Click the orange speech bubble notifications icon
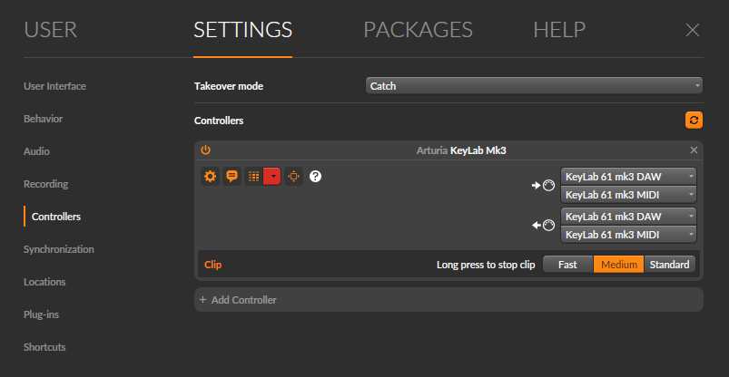This screenshot has width=729, height=377. point(232,177)
